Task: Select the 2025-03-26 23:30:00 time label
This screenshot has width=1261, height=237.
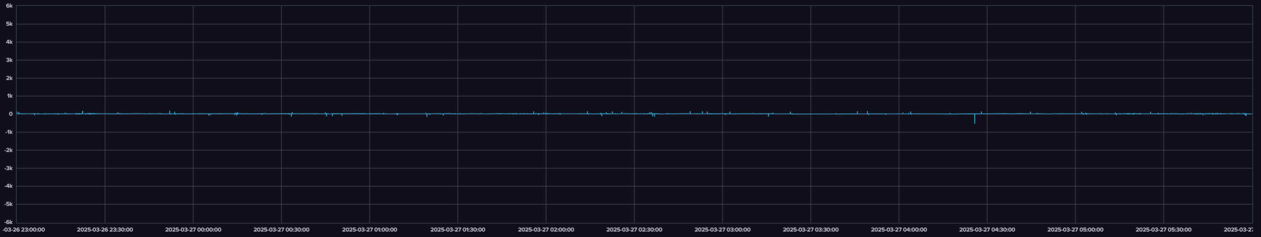Action: tap(105, 230)
